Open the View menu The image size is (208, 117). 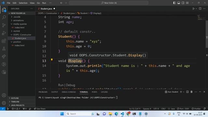(32, 3)
